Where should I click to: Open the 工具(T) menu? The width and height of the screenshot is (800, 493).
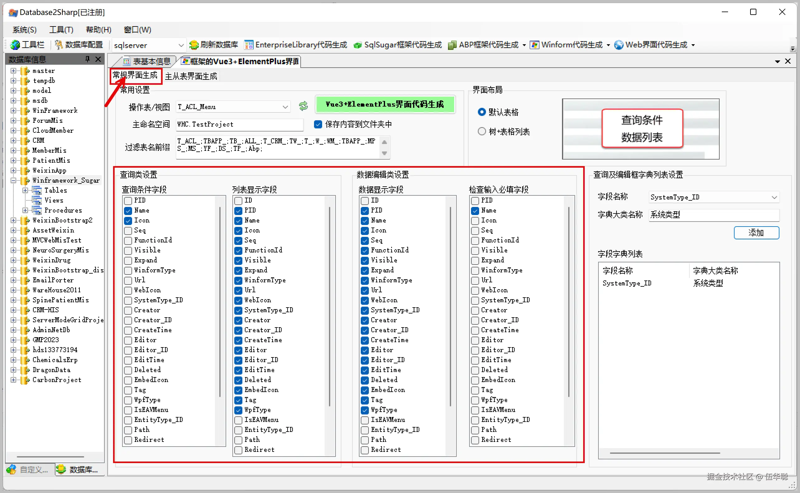click(61, 30)
